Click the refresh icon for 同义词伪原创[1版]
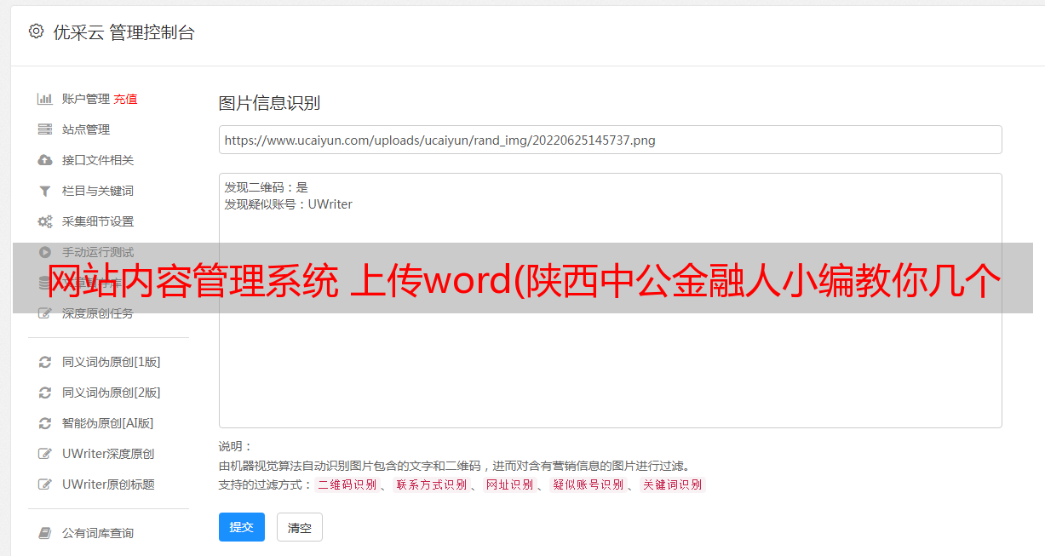 (45, 362)
